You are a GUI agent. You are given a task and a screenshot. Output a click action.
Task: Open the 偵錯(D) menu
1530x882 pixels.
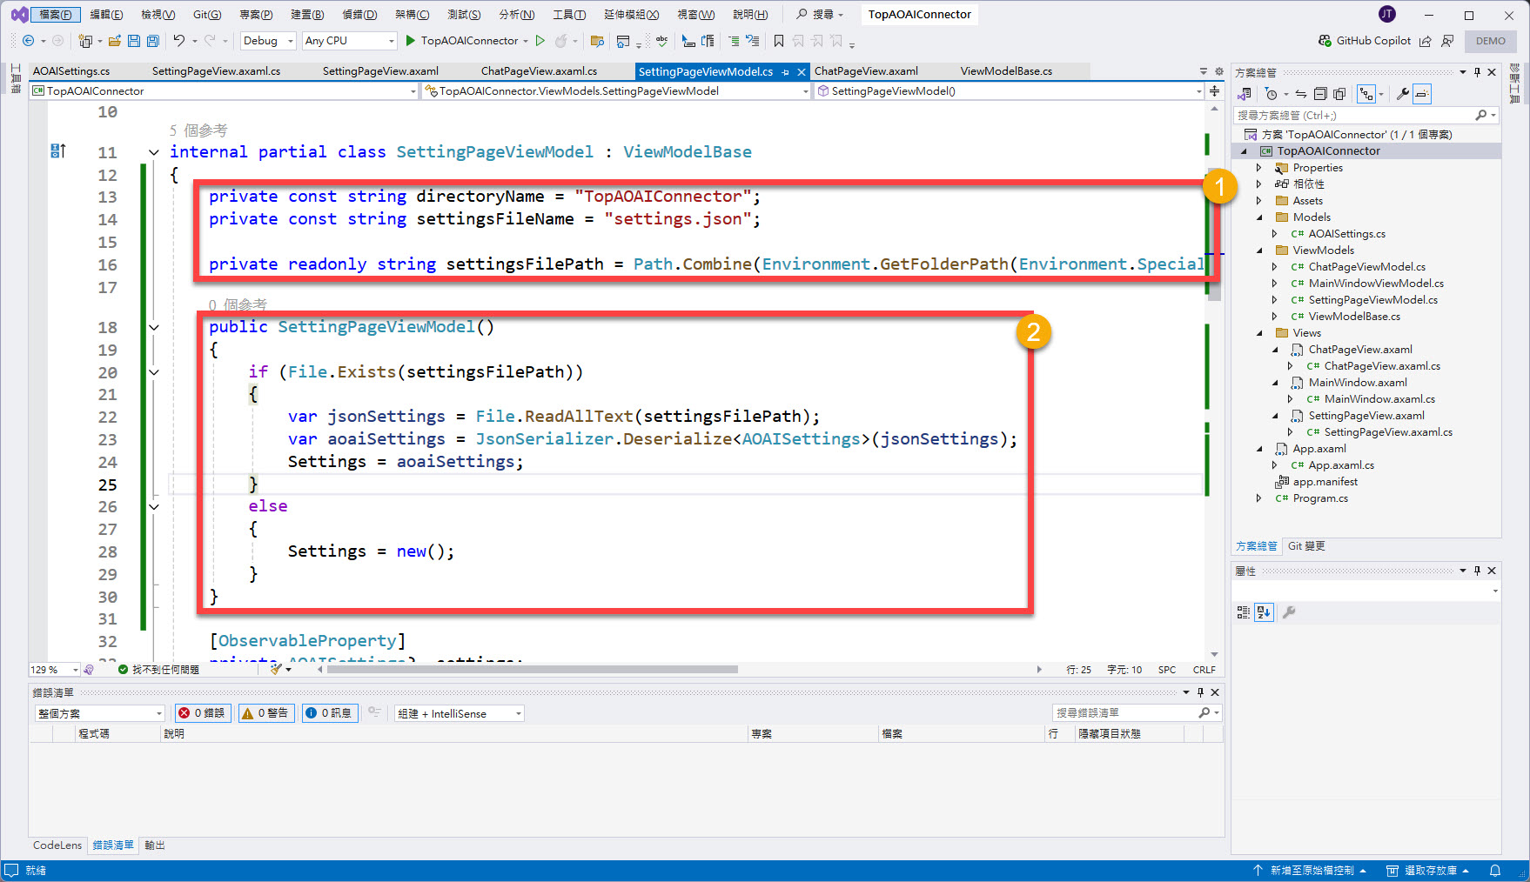(359, 15)
